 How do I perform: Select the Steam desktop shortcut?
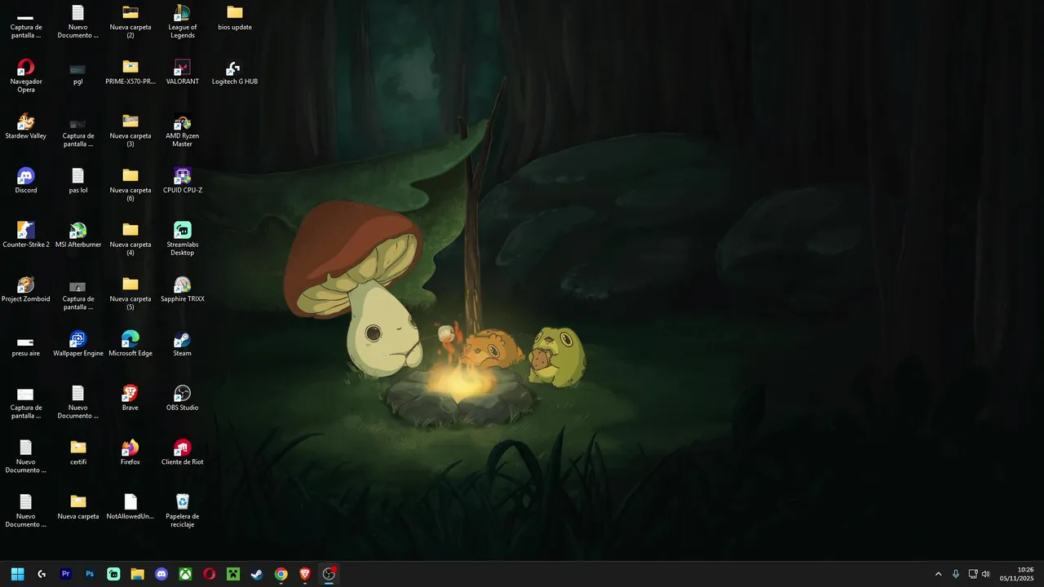(183, 343)
